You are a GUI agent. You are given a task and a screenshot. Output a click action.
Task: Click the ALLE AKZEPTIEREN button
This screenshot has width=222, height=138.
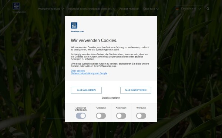(136, 90)
